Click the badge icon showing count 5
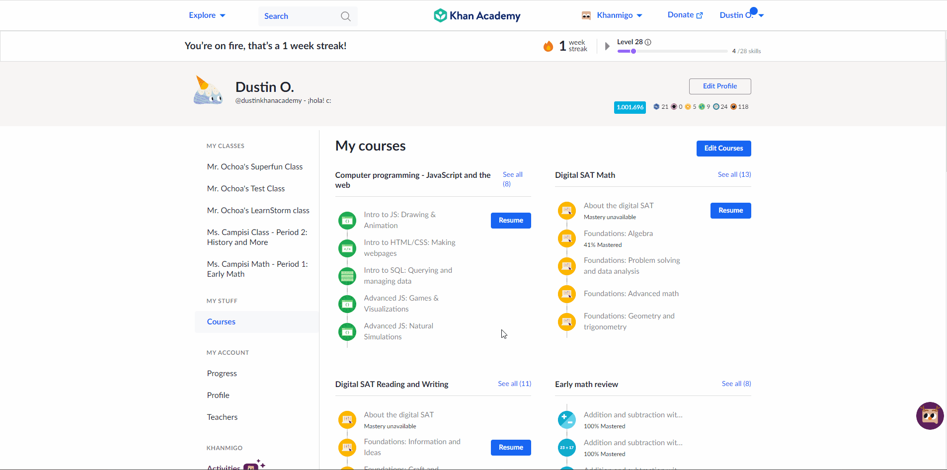Screen dimensions: 947x470 click(x=688, y=107)
